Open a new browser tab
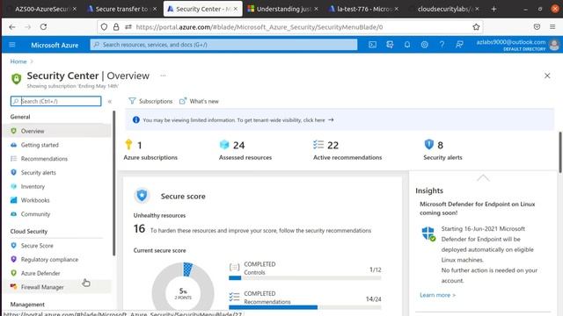This screenshot has height=316, width=563. (x=494, y=9)
